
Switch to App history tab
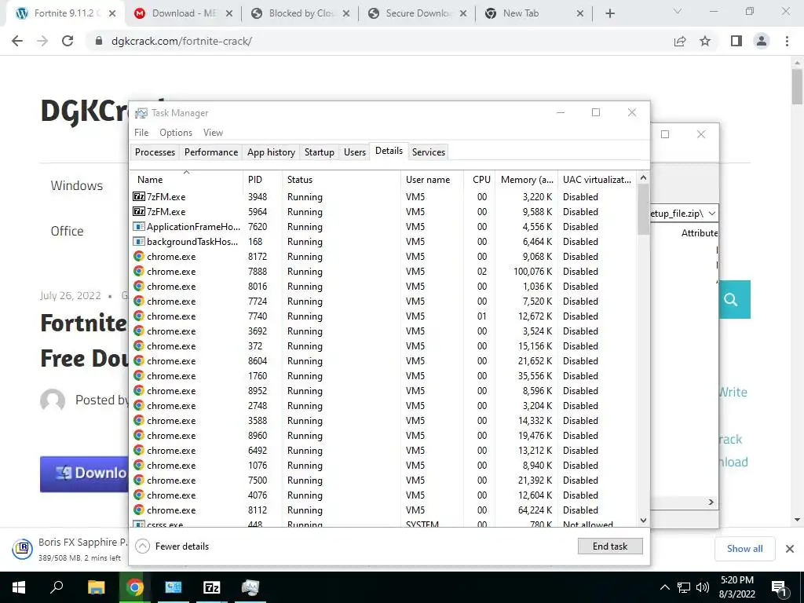pyautogui.click(x=271, y=152)
